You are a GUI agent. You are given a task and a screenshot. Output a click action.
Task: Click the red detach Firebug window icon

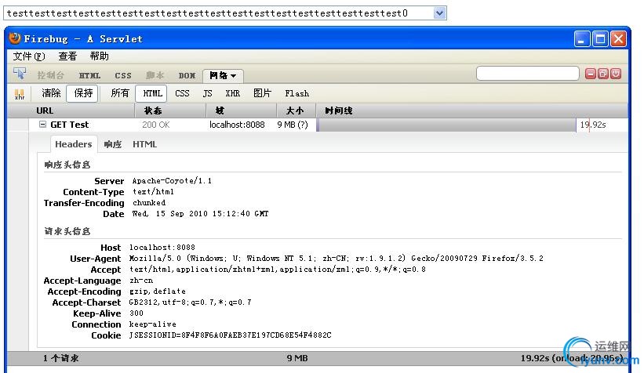coord(603,74)
